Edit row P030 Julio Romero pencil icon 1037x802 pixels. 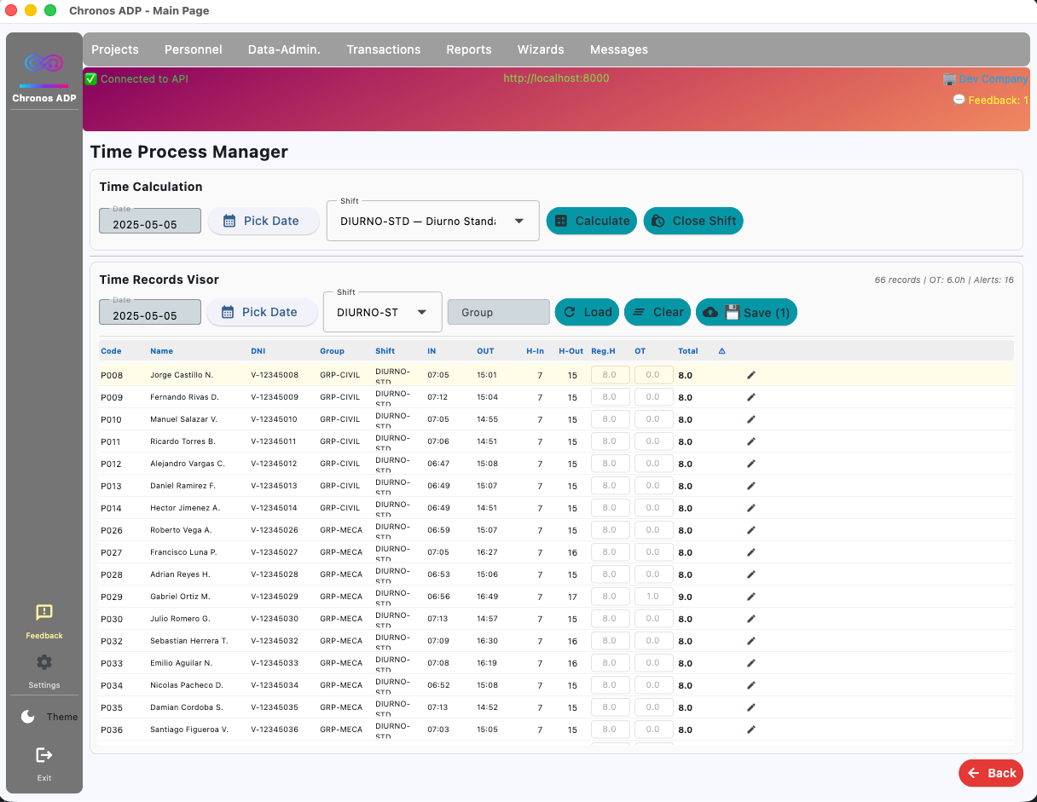tap(751, 619)
